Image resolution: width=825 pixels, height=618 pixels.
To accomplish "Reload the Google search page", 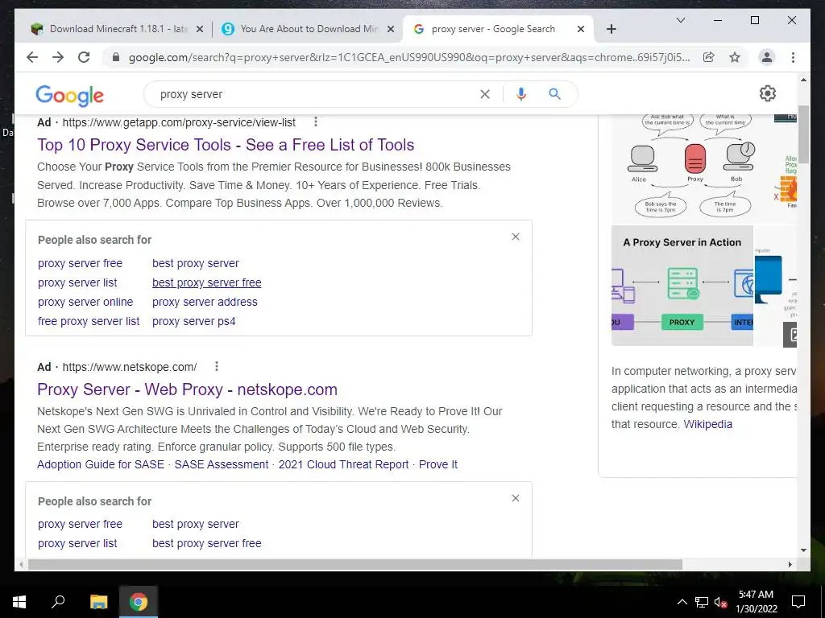I will [84, 57].
